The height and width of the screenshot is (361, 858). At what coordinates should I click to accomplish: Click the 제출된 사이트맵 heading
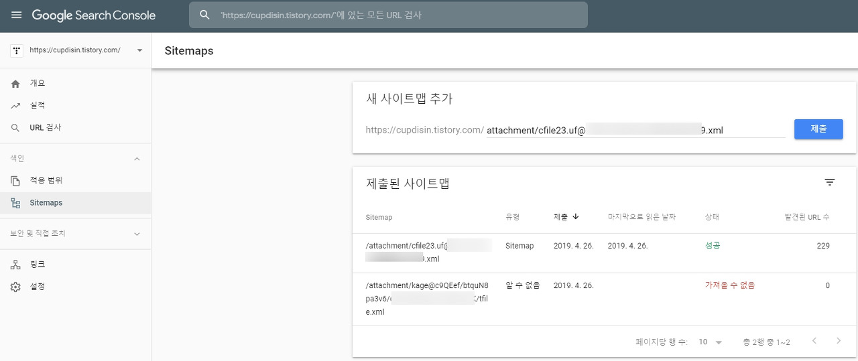click(x=408, y=183)
